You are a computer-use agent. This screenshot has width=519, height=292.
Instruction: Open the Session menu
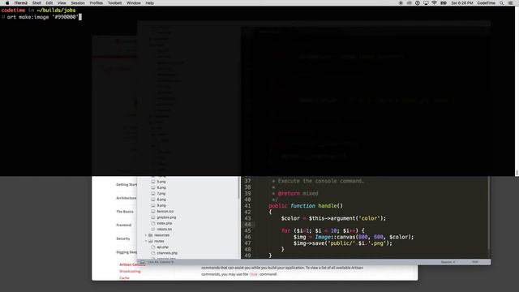click(x=78, y=3)
